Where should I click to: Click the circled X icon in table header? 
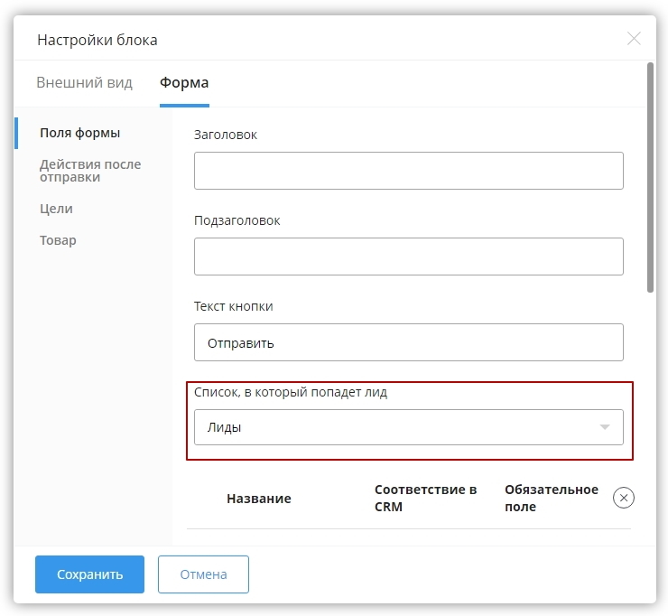(x=623, y=498)
